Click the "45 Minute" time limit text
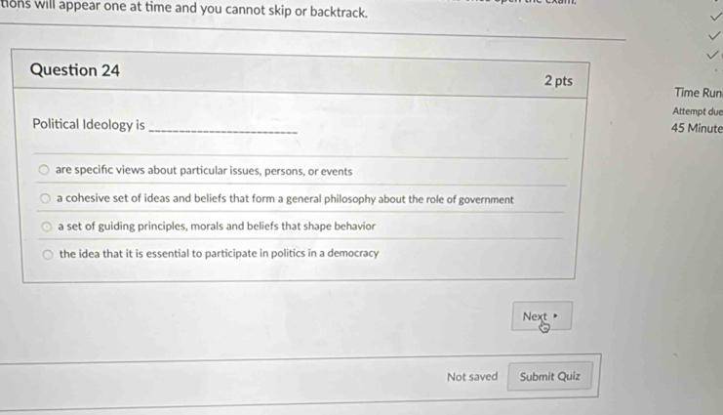This screenshot has width=723, height=415. coord(696,128)
